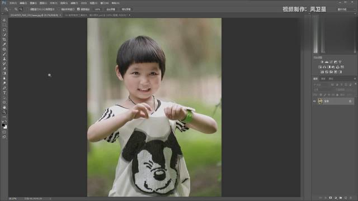Select the History Brush tool
The image size is (358, 201).
(x=4, y=64)
